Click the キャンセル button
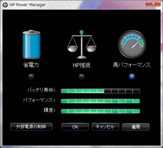Viewport: 163px width, 148px height. 106,127
